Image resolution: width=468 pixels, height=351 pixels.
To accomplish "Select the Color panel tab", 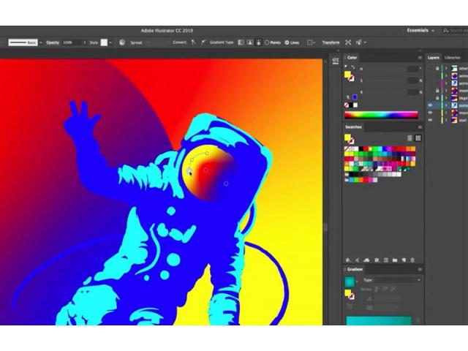I will (x=352, y=58).
